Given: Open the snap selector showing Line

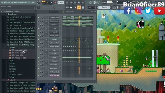Looking at the screenshot, I should pyautogui.click(x=91, y=7).
